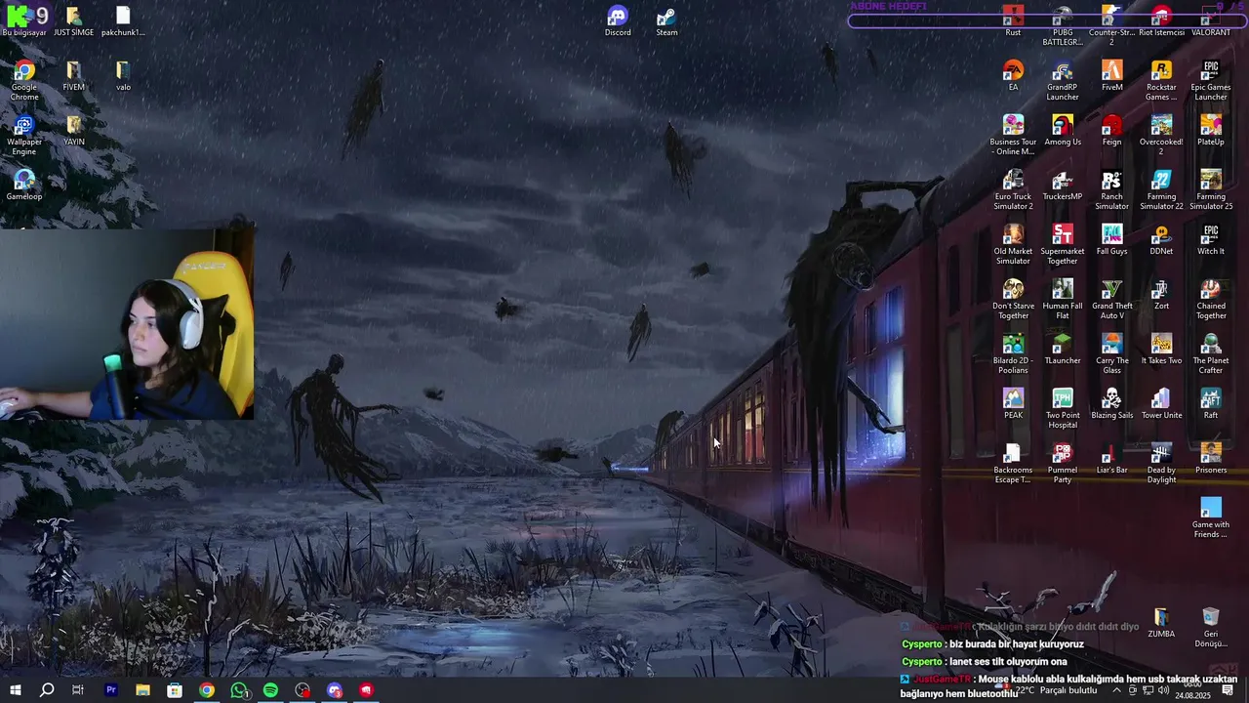Select the PUBG Battlegrounds shortcut
This screenshot has width=1249, height=703.
point(1063,26)
